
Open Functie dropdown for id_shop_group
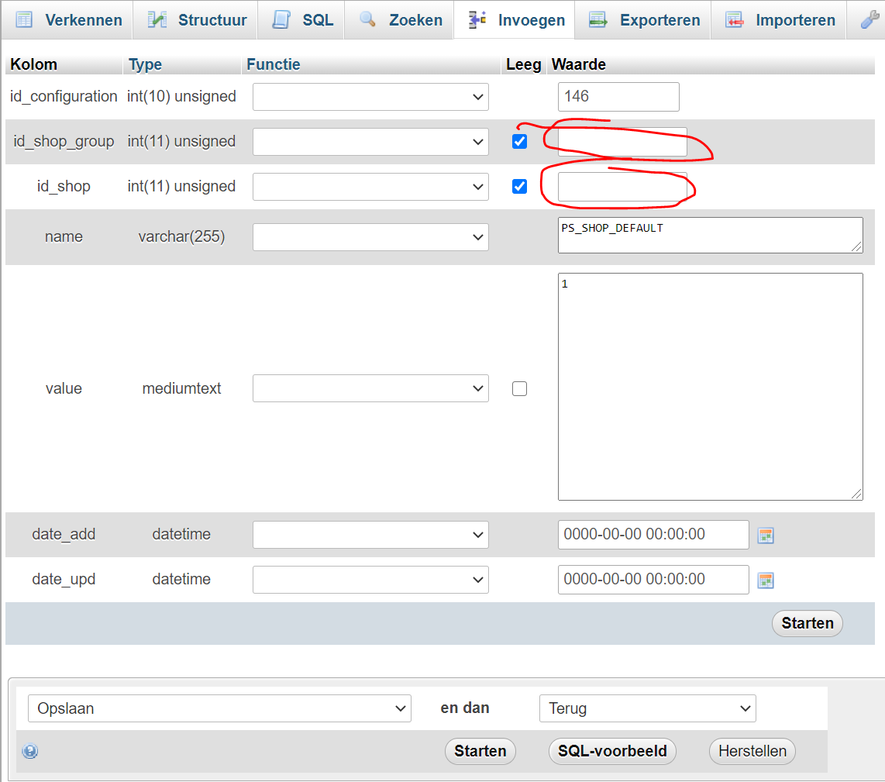371,142
